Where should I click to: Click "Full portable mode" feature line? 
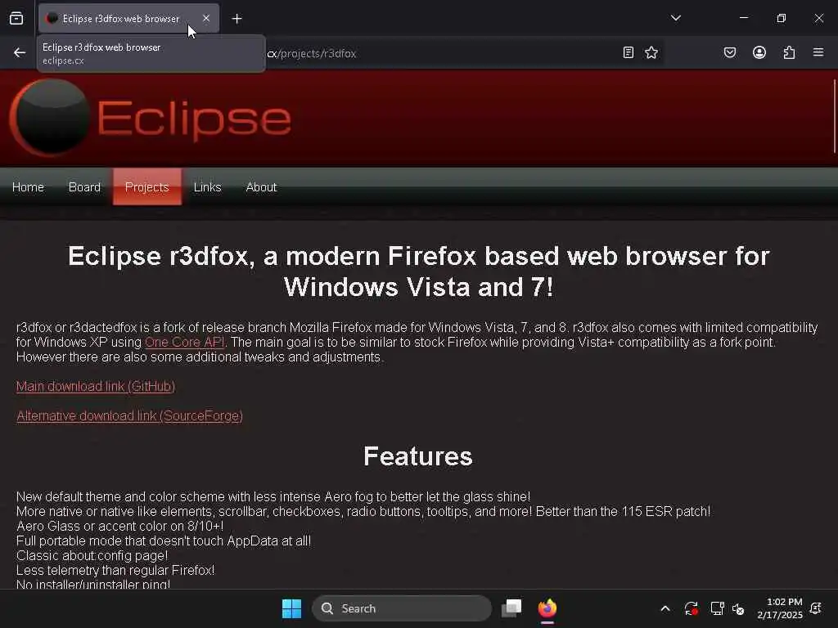[x=164, y=541]
